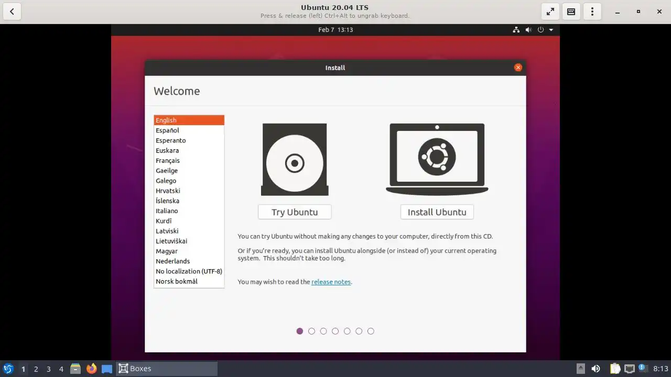
Task: Select Français in the language list
Action: (x=189, y=161)
